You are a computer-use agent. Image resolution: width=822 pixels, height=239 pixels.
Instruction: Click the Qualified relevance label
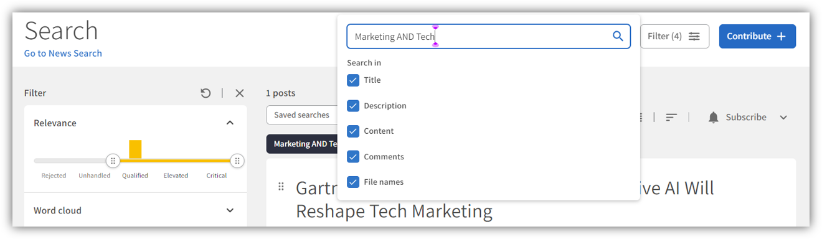[135, 176]
